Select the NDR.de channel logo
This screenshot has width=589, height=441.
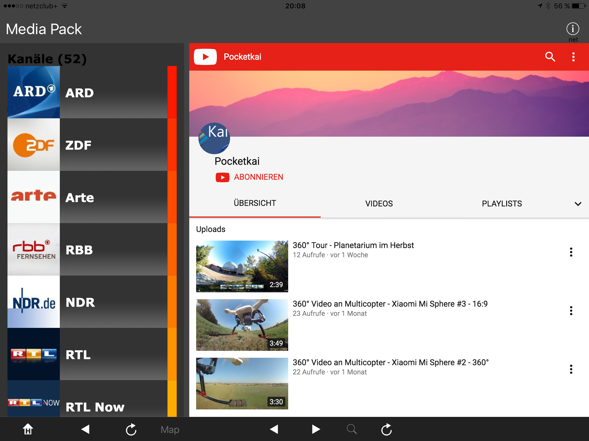pyautogui.click(x=34, y=302)
